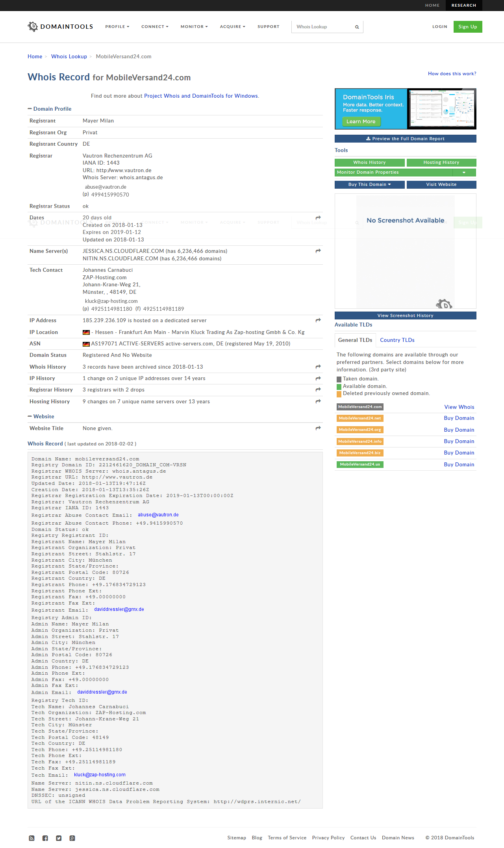Click the Sign Up button
This screenshot has width=504, height=848.
click(x=468, y=27)
